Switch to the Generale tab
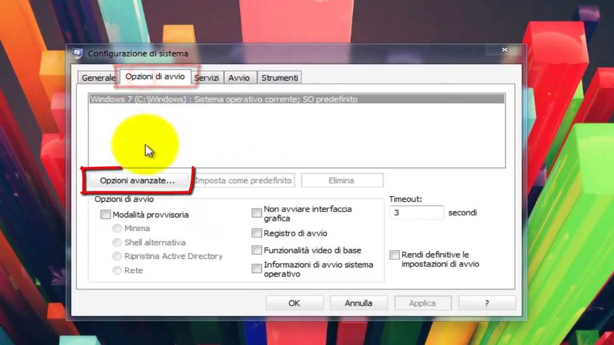The width and height of the screenshot is (614, 345). tap(98, 78)
